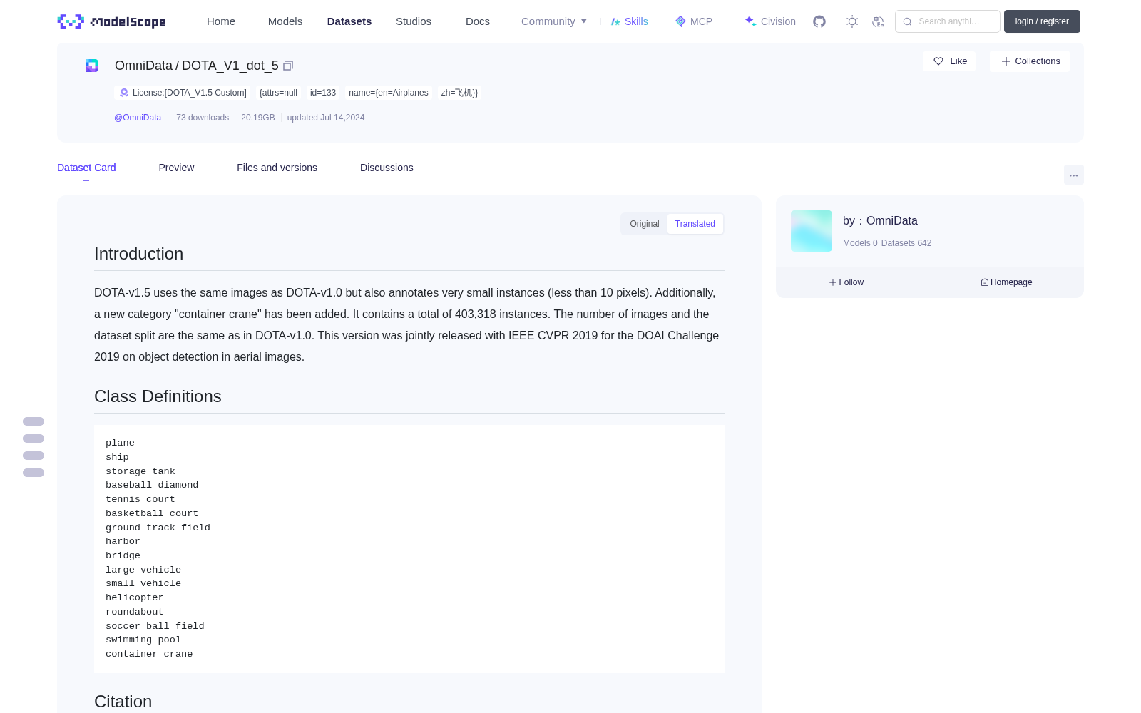
Task: Click the OmniData dataset avatar icon
Action: pos(92,66)
